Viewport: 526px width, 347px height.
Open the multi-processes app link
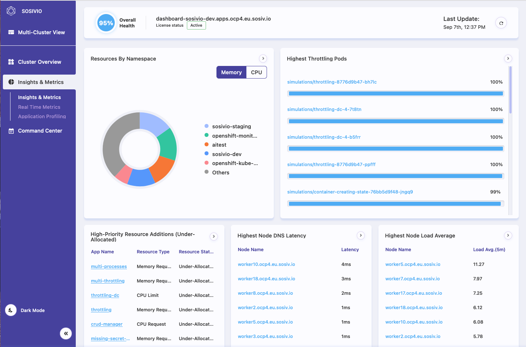pos(109,267)
